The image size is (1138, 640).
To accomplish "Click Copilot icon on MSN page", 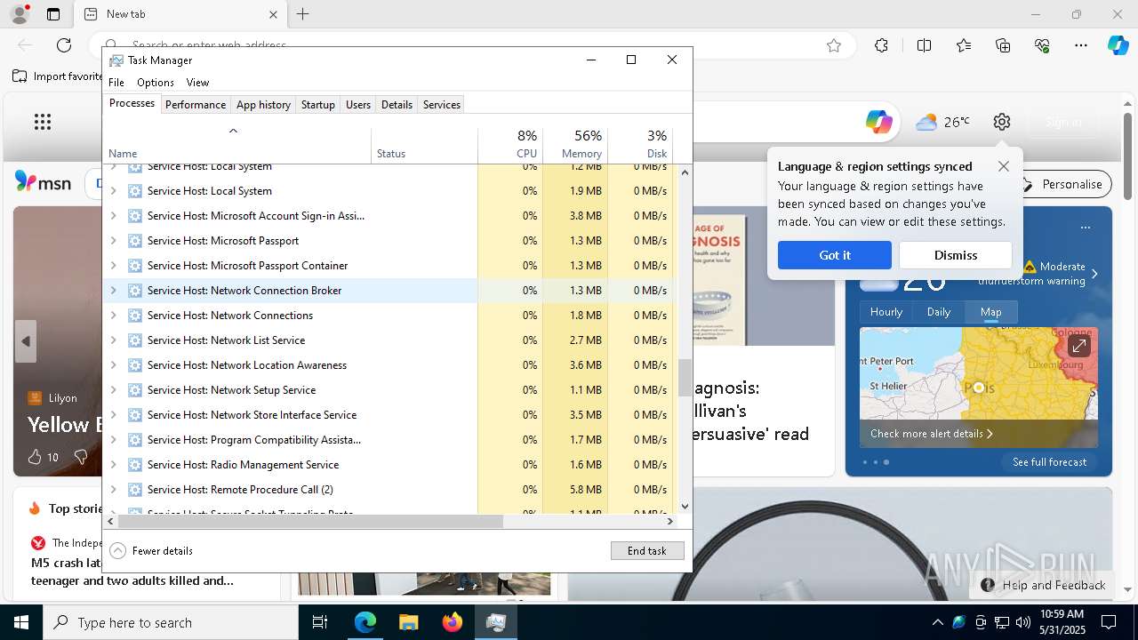I will point(879,122).
